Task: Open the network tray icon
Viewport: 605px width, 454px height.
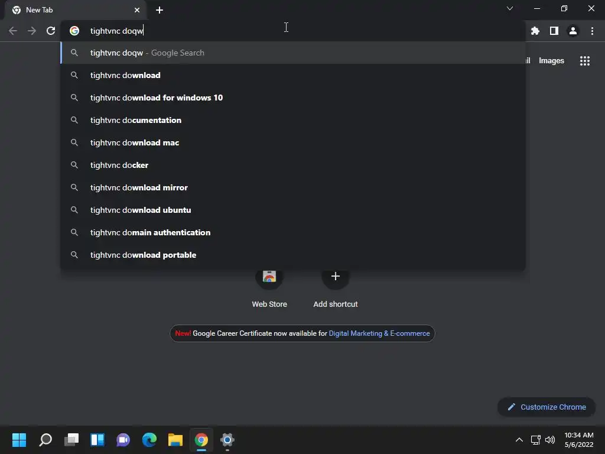Action: [x=535, y=440]
